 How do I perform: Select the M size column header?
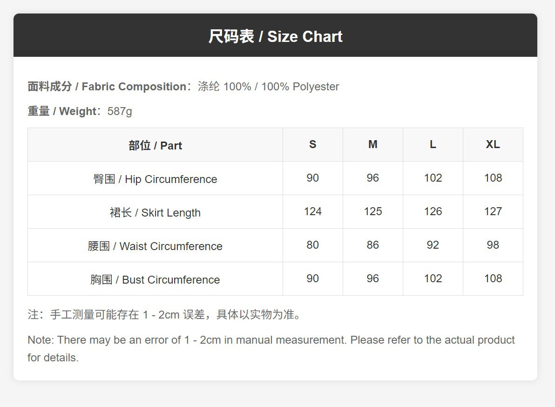(x=372, y=144)
